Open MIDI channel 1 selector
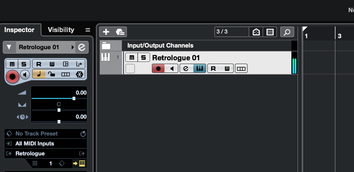 coord(50,163)
